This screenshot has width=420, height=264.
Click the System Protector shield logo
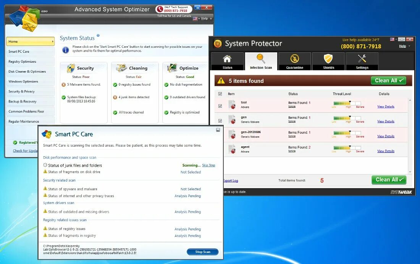pos(218,44)
